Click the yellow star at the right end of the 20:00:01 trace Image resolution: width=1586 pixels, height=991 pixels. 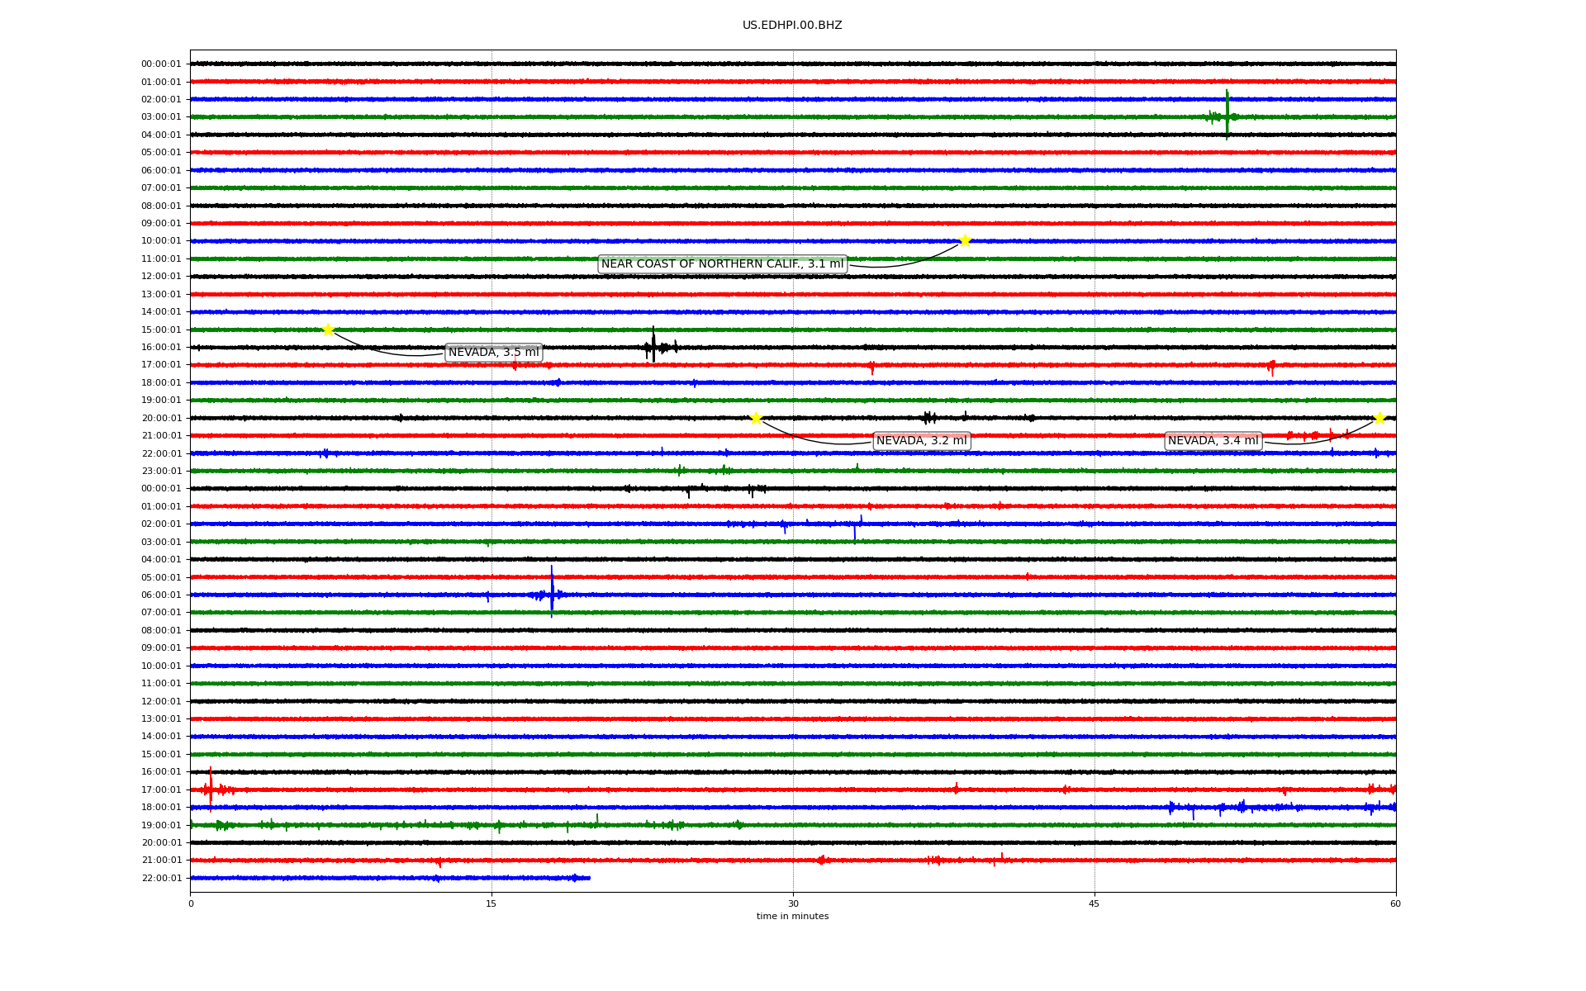click(1379, 418)
